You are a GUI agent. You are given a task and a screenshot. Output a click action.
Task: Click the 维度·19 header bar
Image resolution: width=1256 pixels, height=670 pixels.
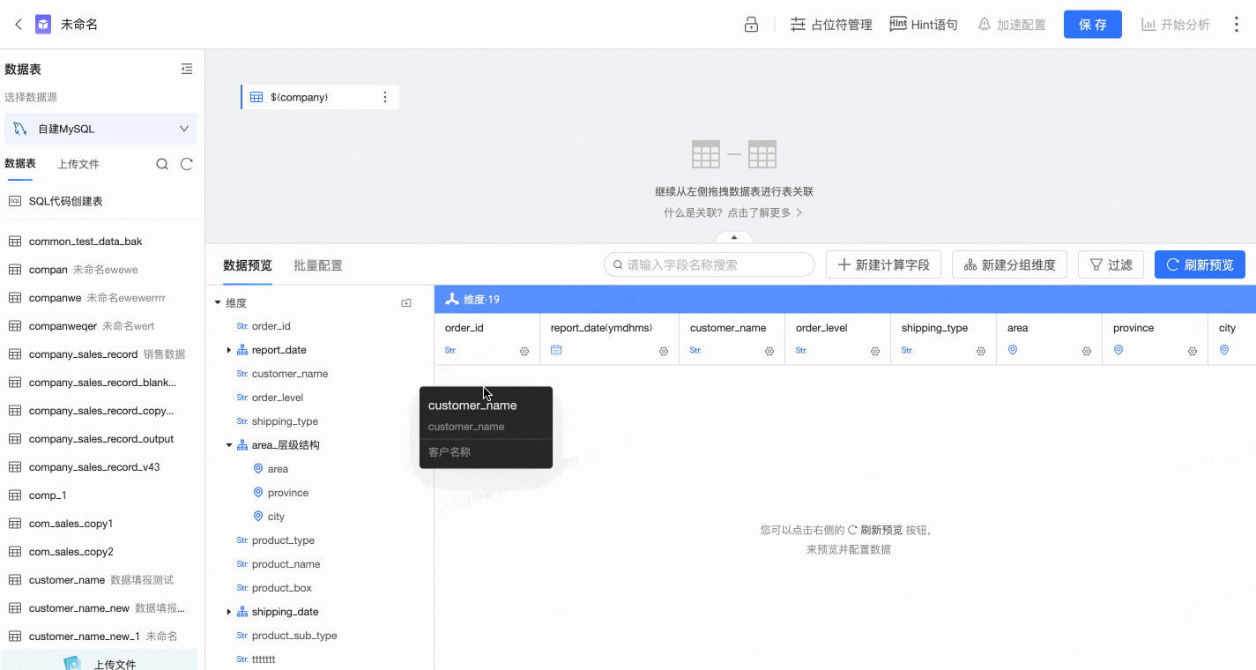(844, 299)
